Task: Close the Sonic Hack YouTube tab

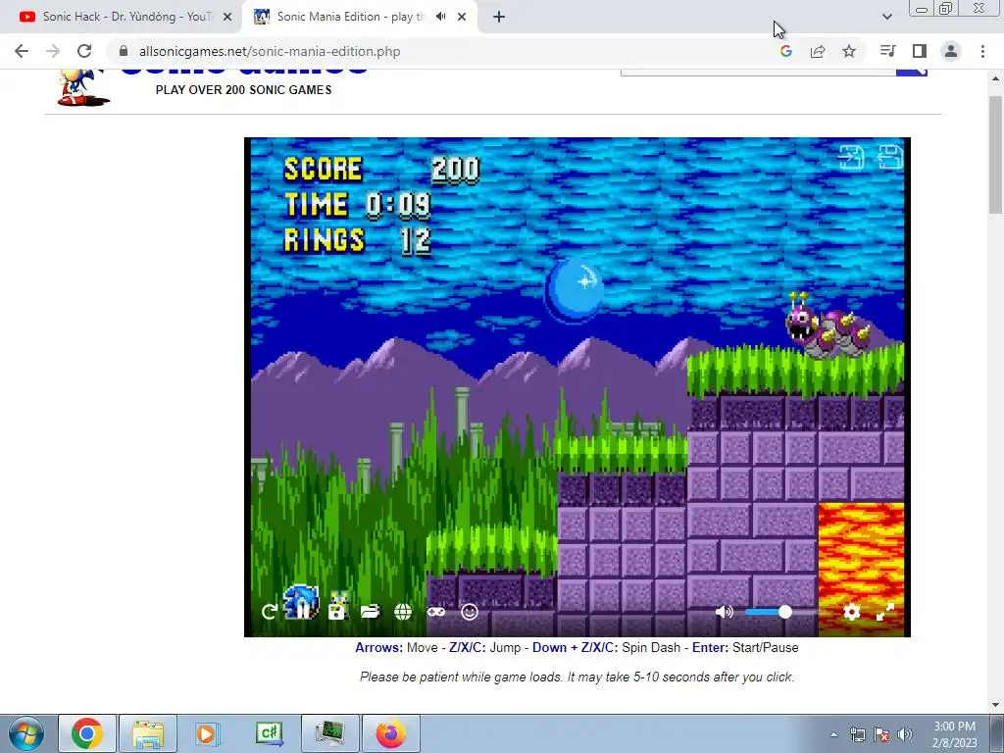Action: pyautogui.click(x=227, y=17)
